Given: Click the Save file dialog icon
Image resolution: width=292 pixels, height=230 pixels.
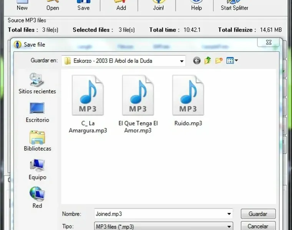Looking at the screenshot, I should point(18,44).
